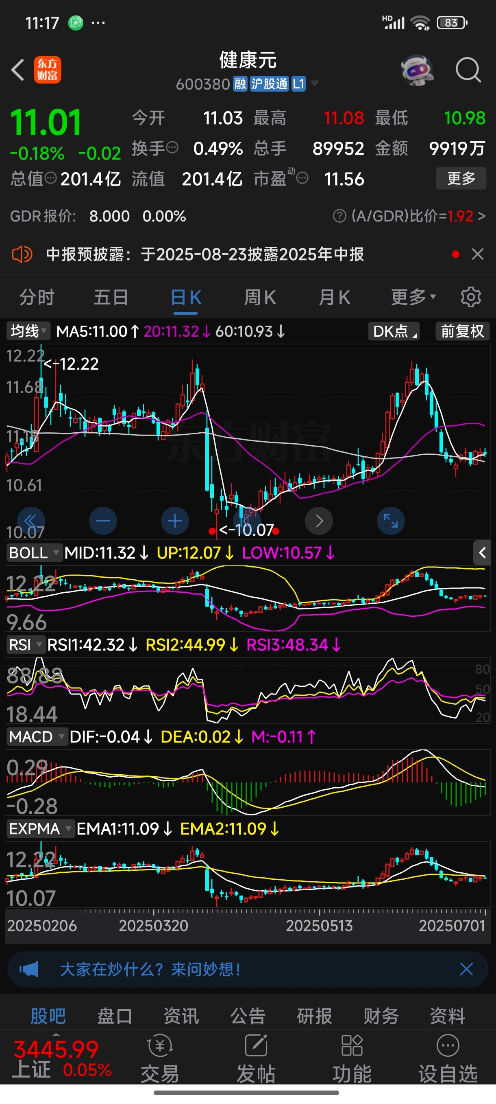Tap the GDR报价 8.000 value
496x1104 pixels.
tap(109, 216)
